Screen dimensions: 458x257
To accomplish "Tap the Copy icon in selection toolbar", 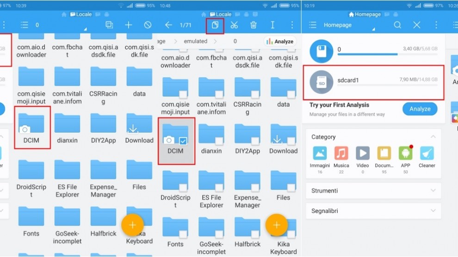I will (x=215, y=25).
